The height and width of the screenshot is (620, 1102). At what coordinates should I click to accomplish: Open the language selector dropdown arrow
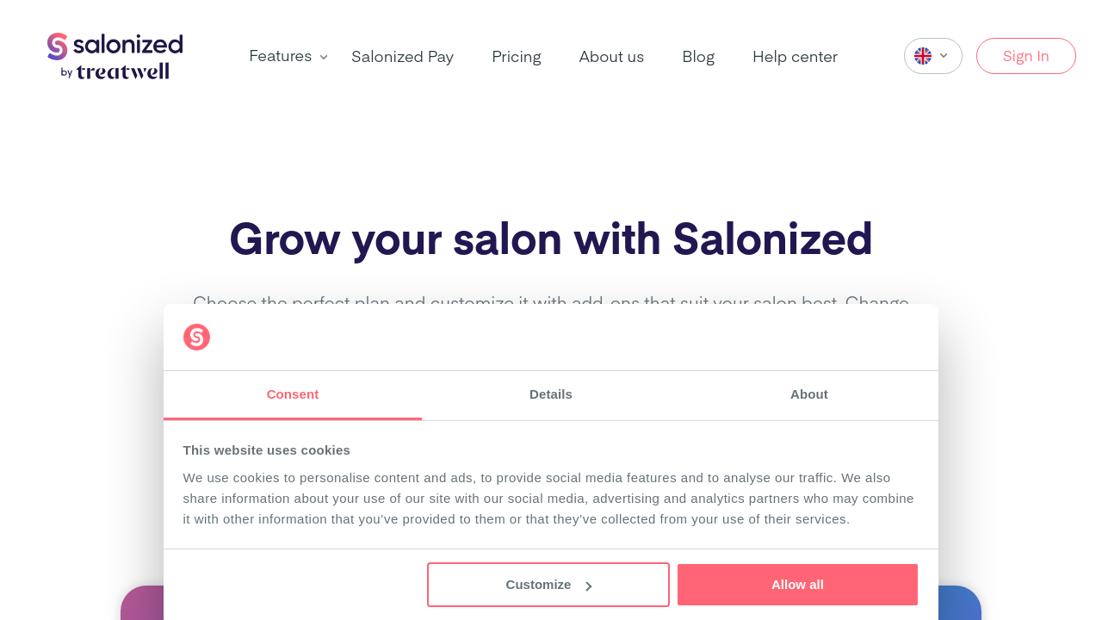tap(944, 56)
